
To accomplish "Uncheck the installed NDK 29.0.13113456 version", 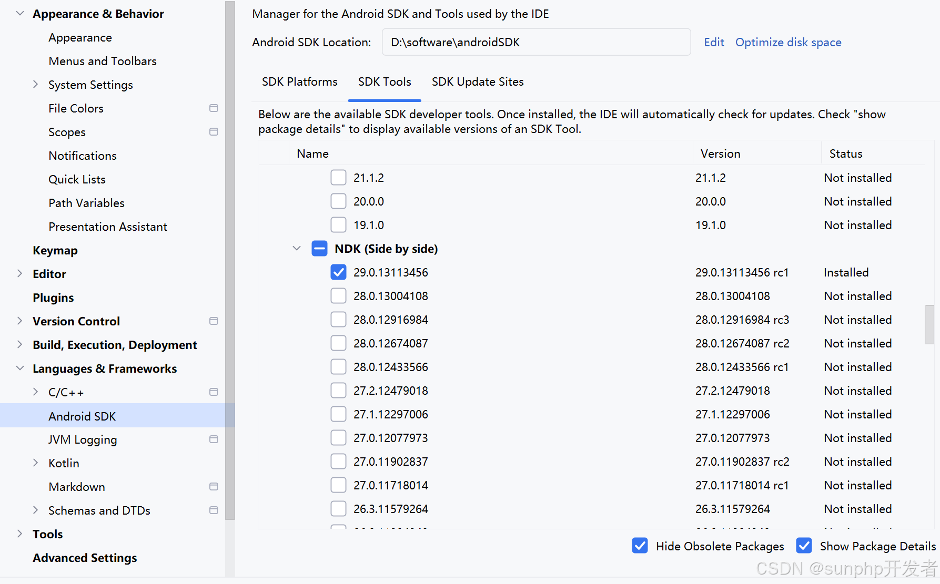I will point(338,272).
